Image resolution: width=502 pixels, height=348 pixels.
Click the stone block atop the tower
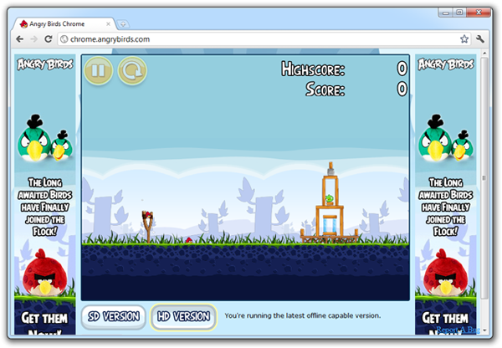tap(330, 171)
